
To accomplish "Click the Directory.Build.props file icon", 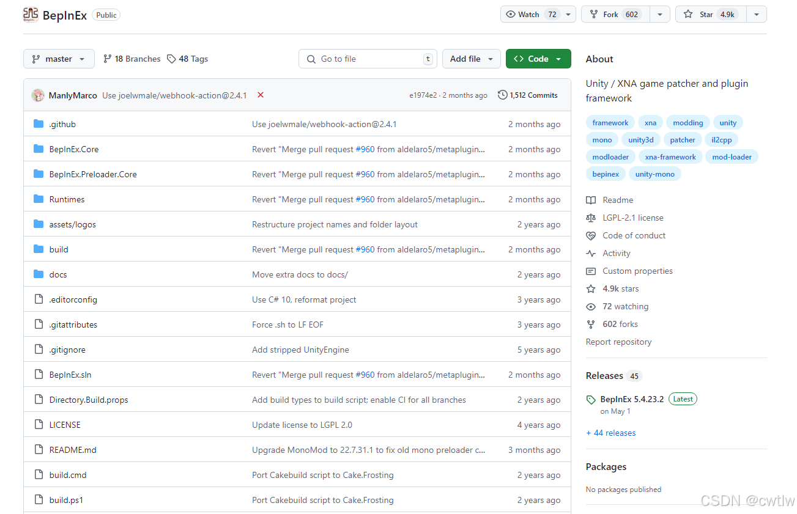I will [39, 400].
